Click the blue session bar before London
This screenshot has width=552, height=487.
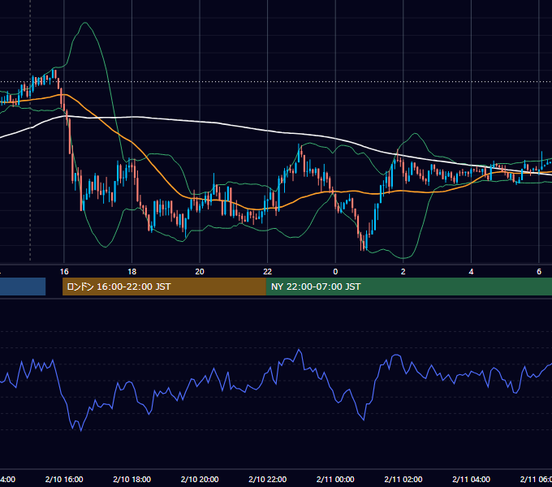pyautogui.click(x=23, y=287)
